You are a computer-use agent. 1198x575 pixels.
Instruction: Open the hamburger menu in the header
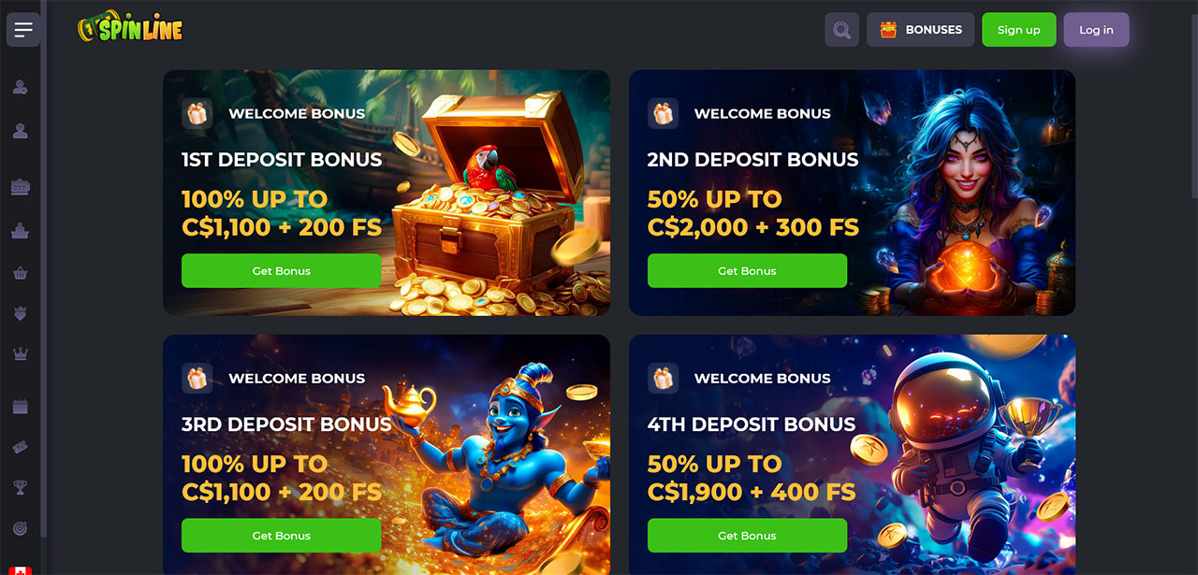(23, 30)
